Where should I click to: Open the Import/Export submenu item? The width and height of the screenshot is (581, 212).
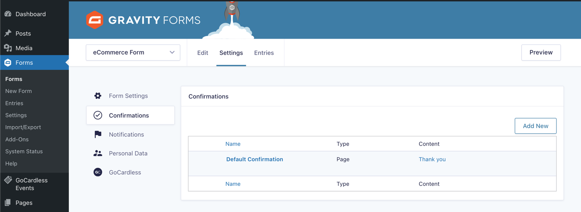click(x=23, y=127)
